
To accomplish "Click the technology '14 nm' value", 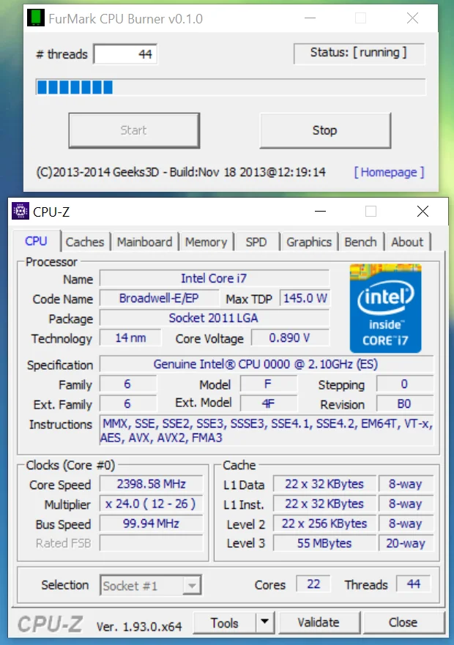I will coord(130,338).
